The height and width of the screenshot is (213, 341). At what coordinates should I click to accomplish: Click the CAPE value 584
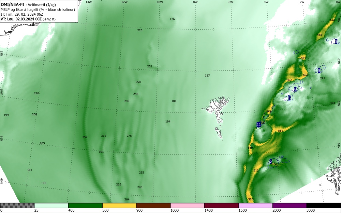point(303,58)
